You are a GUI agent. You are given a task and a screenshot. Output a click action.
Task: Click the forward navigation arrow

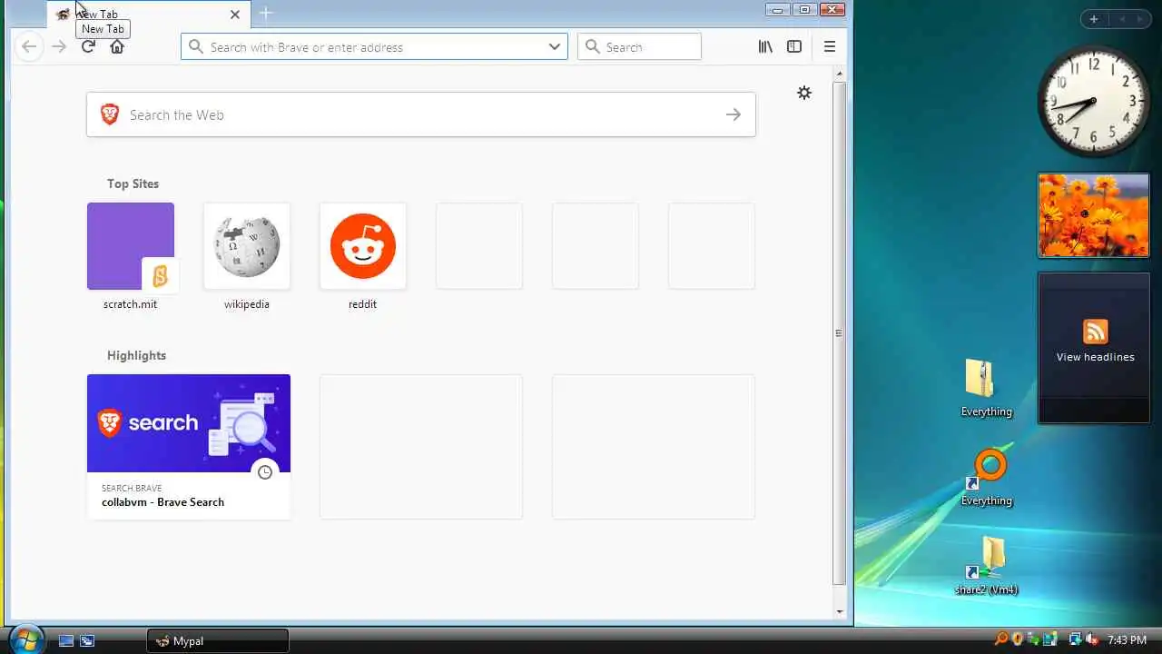(59, 46)
